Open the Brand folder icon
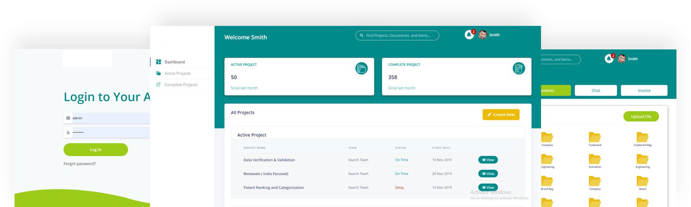The width and height of the screenshot is (691, 207). [x=642, y=181]
